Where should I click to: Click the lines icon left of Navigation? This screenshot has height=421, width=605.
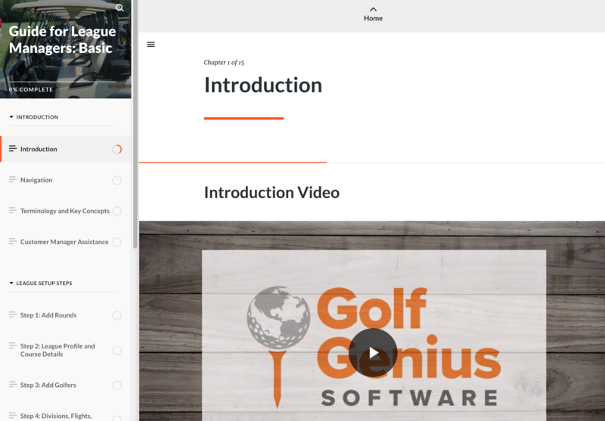(x=12, y=179)
